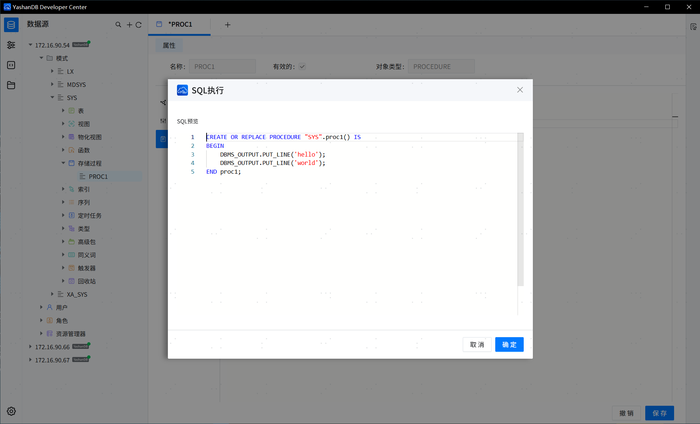Select the 属性 tab
The image size is (700, 424).
[169, 45]
